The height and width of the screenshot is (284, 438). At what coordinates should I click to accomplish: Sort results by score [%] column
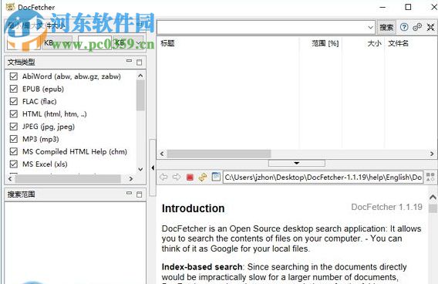tap(325, 43)
